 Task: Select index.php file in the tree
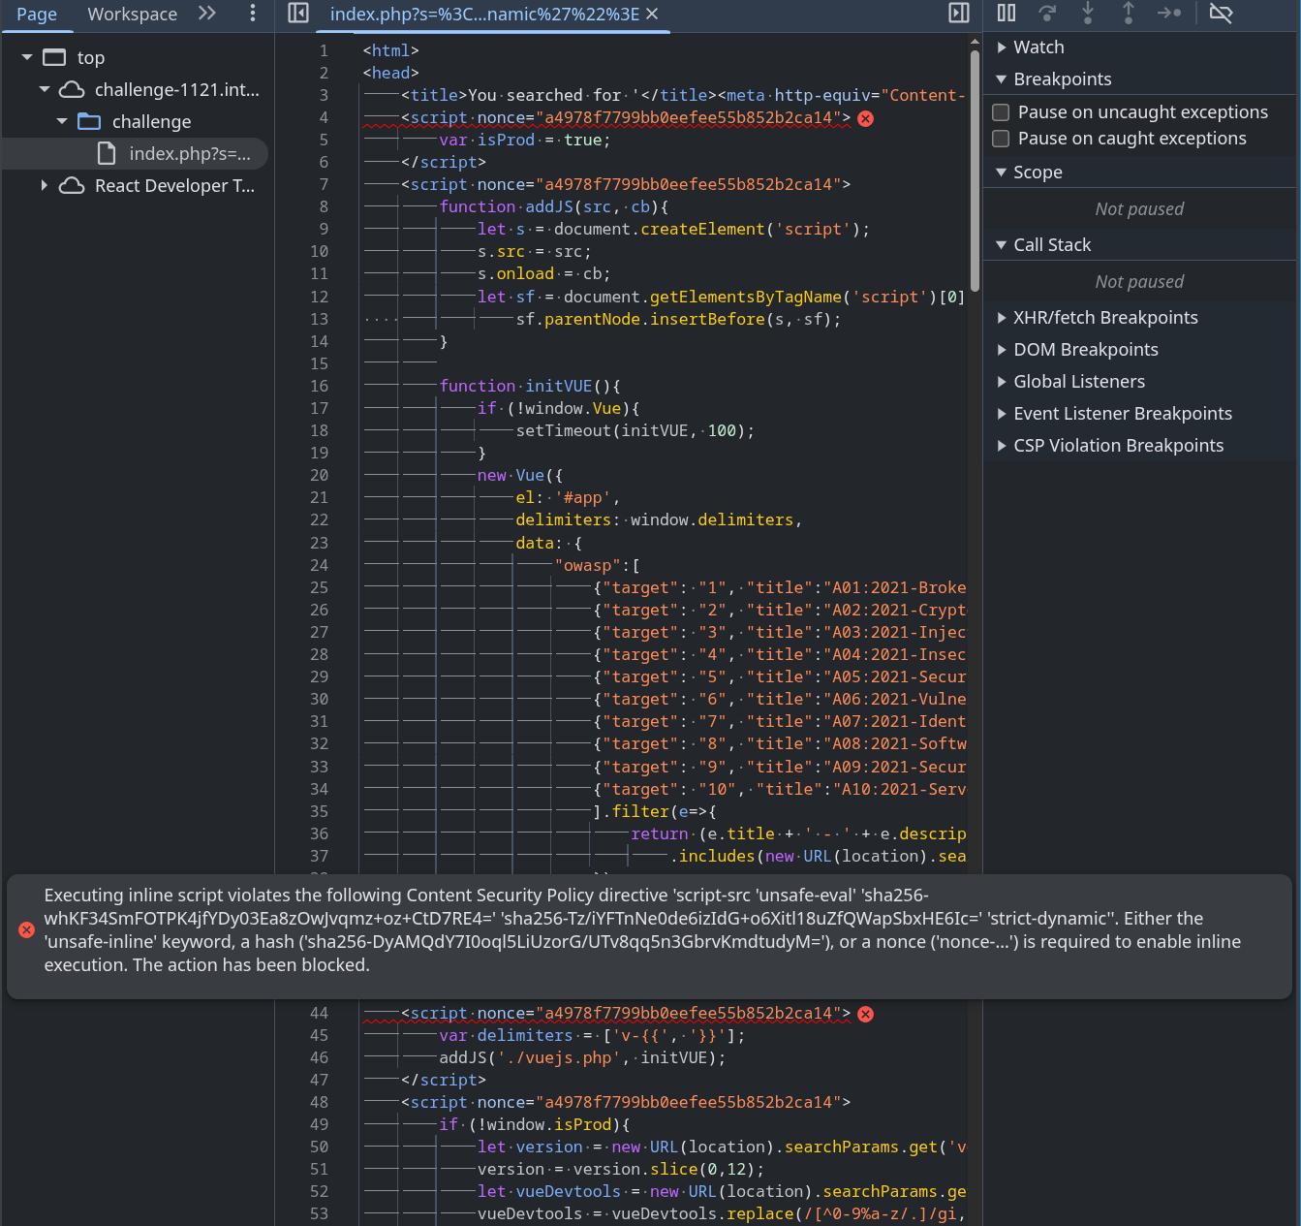click(189, 154)
